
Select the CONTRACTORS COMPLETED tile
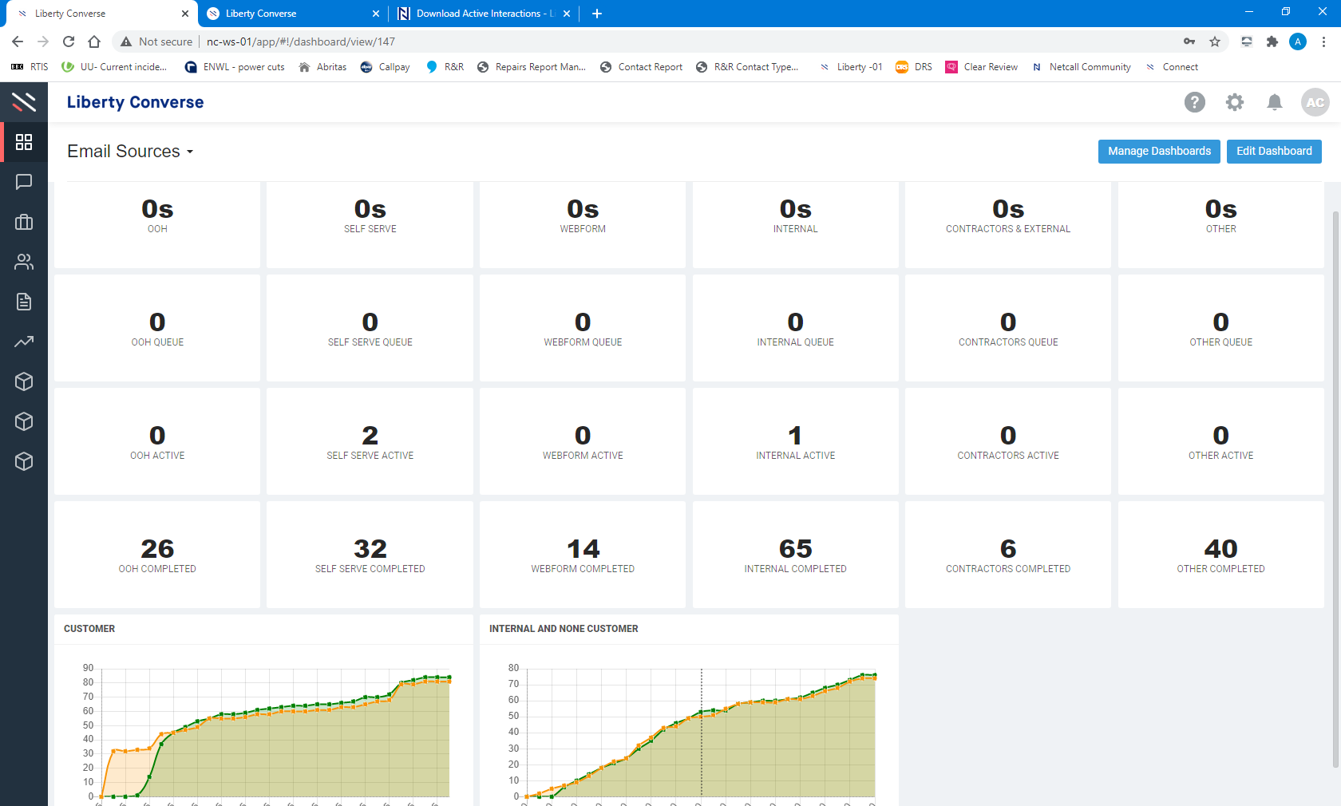(x=1008, y=555)
